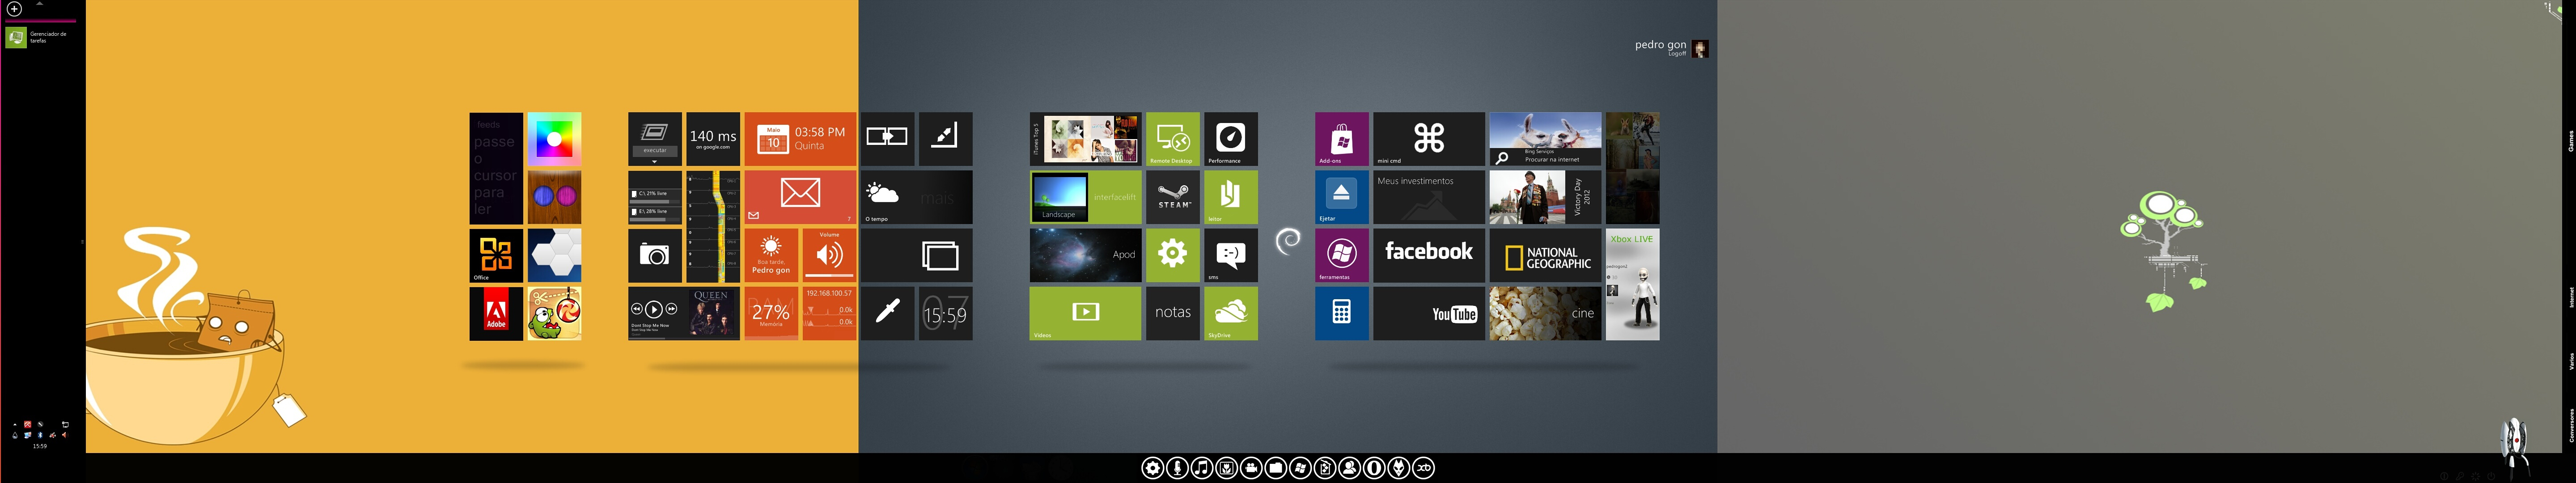Click the stacked windows tile

point(916,255)
